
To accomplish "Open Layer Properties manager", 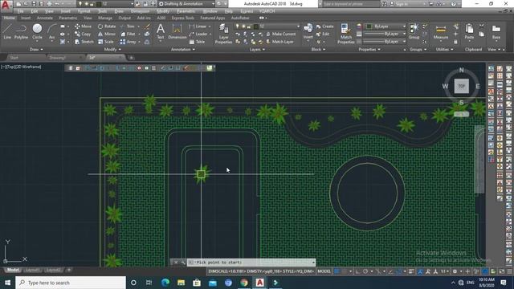I will [223, 34].
